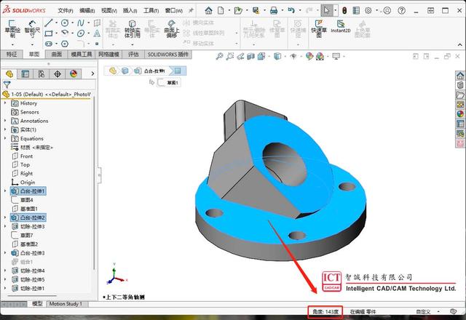Click the Home icon in title toolbar
This screenshot has width=466, height=320.
(209, 11)
